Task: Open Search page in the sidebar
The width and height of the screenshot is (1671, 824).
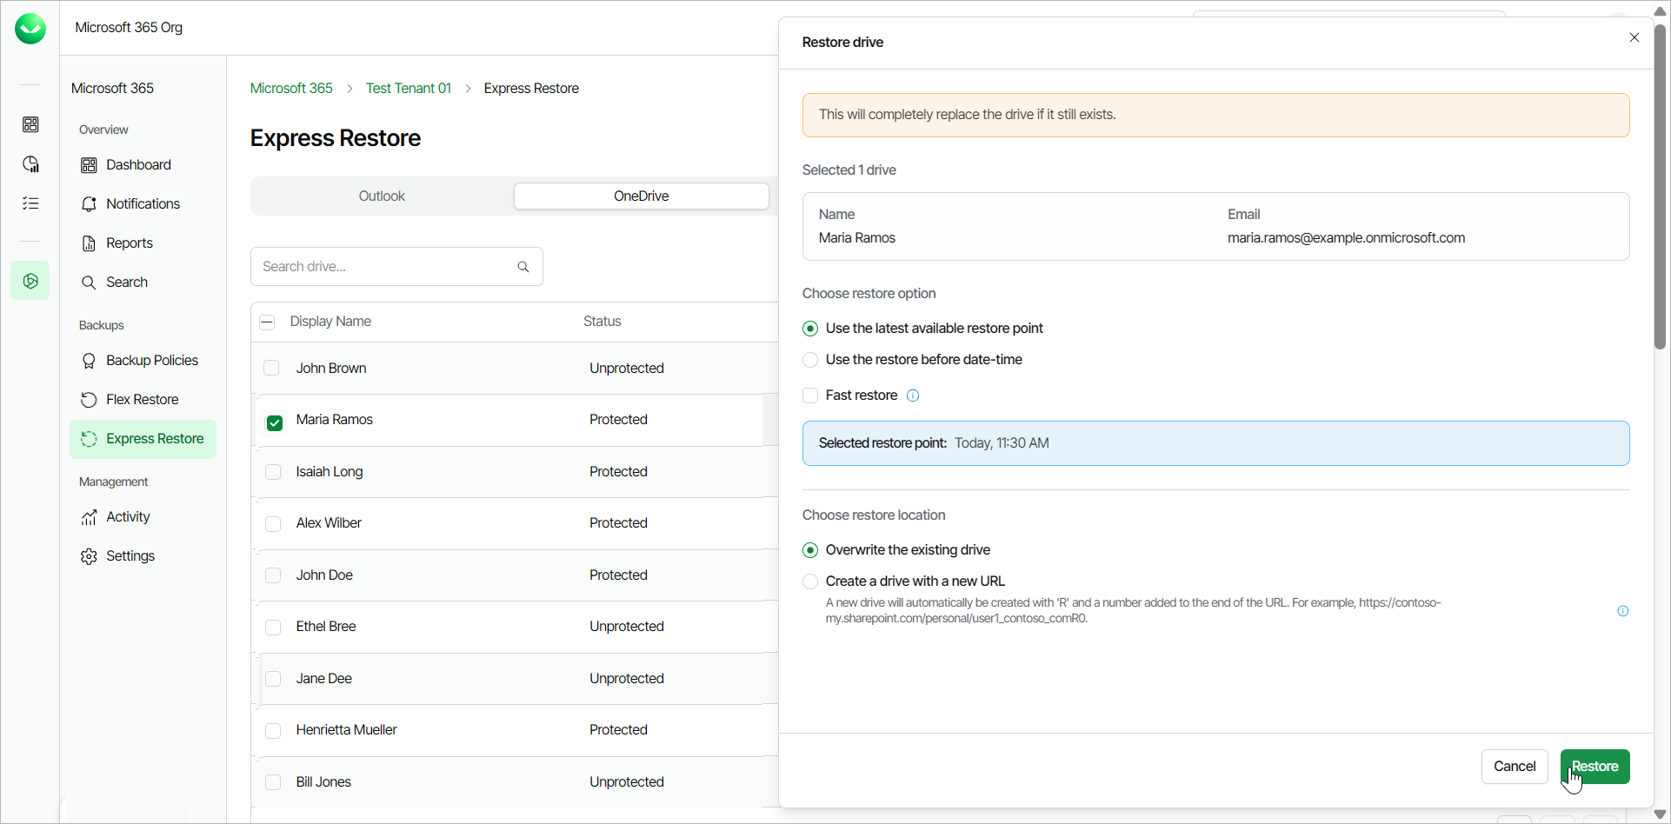Action: pyautogui.click(x=143, y=282)
